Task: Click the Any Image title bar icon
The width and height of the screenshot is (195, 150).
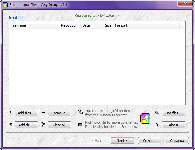Action: (x=5, y=5)
